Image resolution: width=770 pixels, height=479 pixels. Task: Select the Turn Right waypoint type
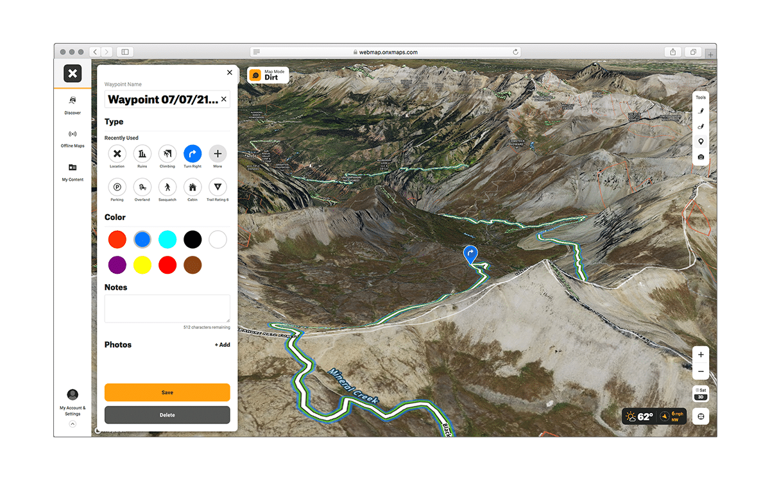click(193, 154)
